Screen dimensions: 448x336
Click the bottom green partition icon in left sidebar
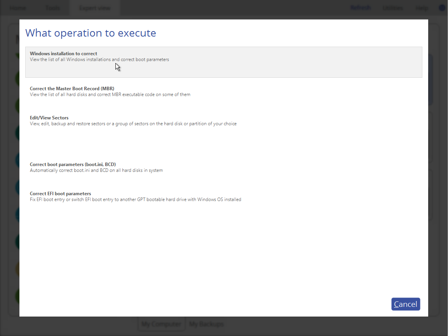click(18, 296)
